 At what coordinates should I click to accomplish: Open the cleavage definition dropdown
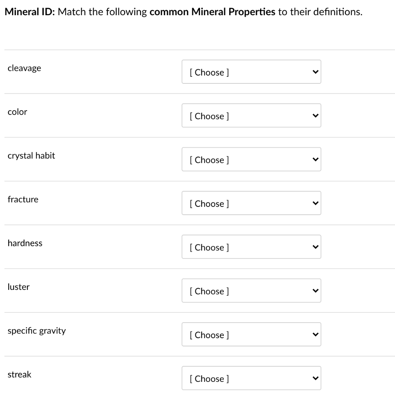[x=251, y=72]
